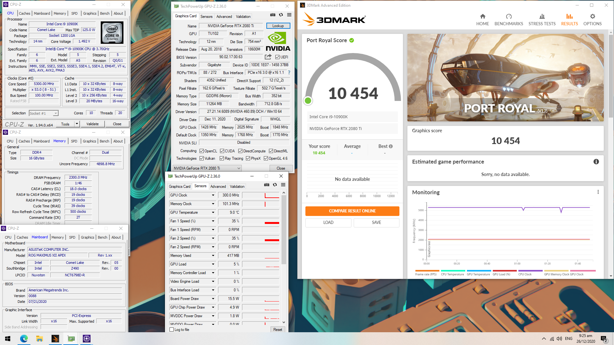The height and width of the screenshot is (345, 614).
Task: Open Validation tab in GPU-Z Sensors window
Action: point(237,187)
